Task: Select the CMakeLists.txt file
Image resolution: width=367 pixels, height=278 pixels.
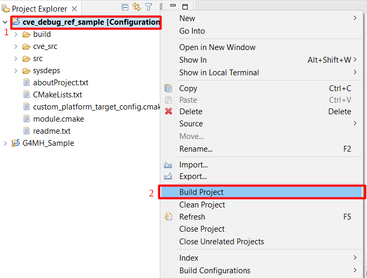Action: [57, 95]
